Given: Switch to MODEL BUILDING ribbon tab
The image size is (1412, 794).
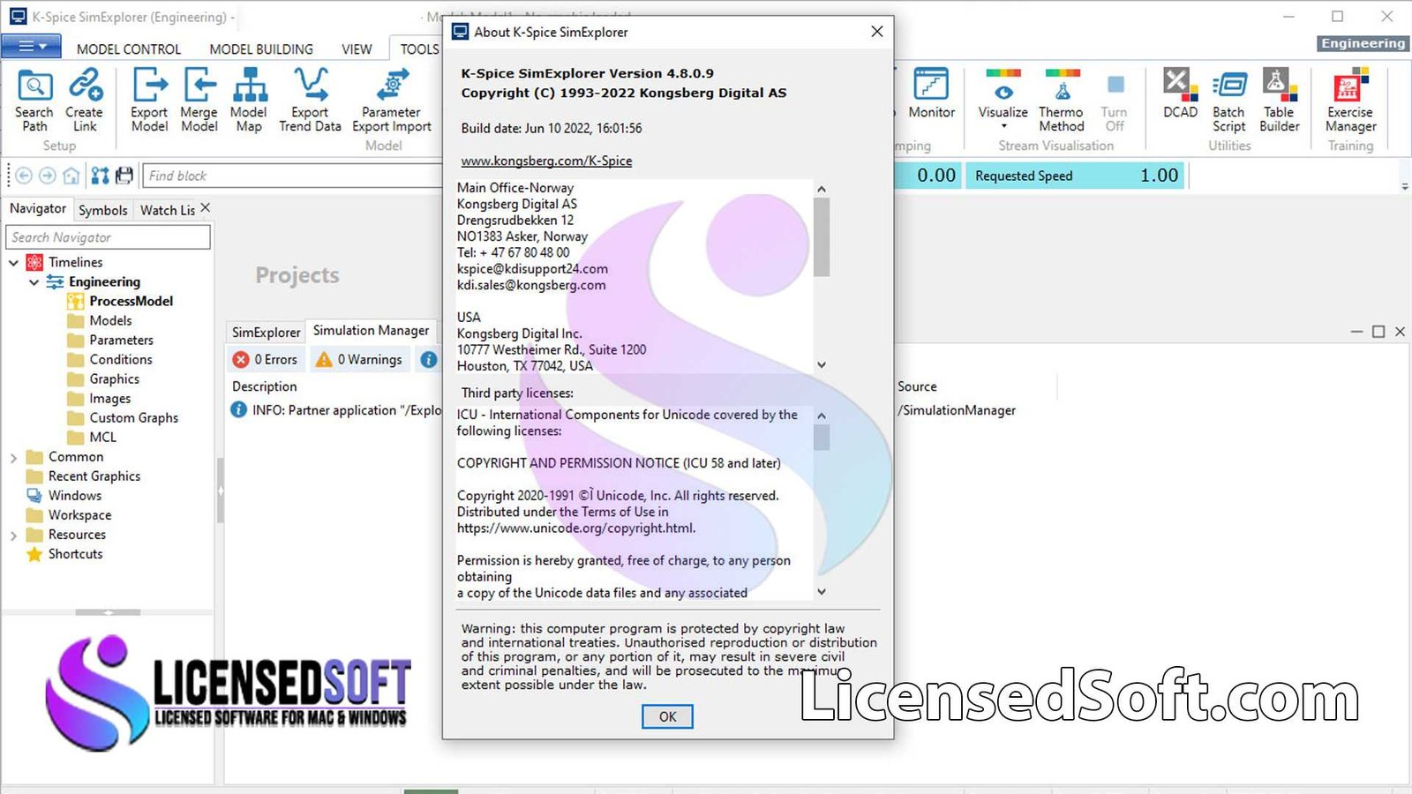Looking at the screenshot, I should pos(261,49).
